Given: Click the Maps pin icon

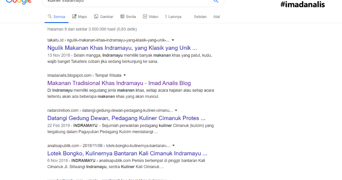Looking at the screenshot, I should coord(74,17).
